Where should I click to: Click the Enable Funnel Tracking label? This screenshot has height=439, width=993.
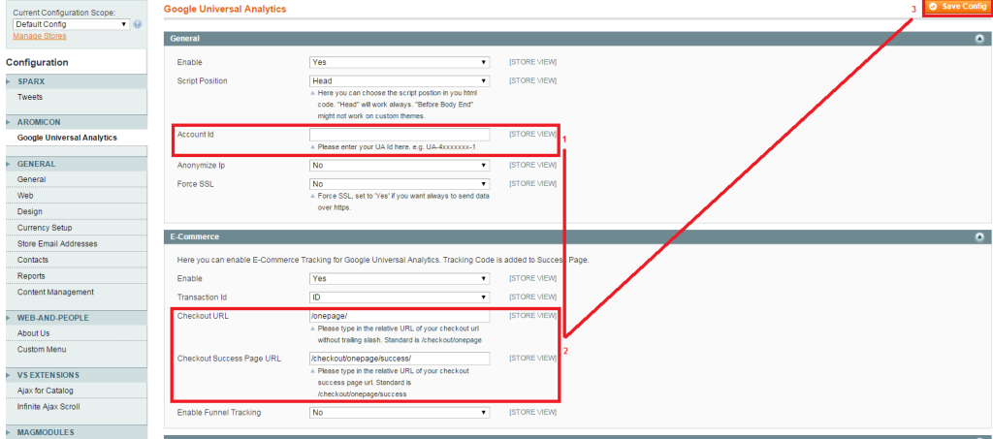click(218, 413)
